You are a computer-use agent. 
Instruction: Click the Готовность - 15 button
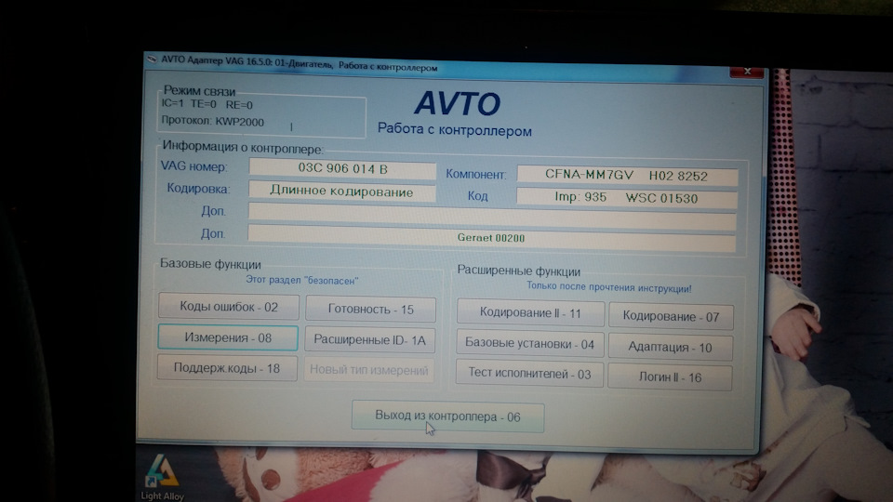(x=371, y=309)
